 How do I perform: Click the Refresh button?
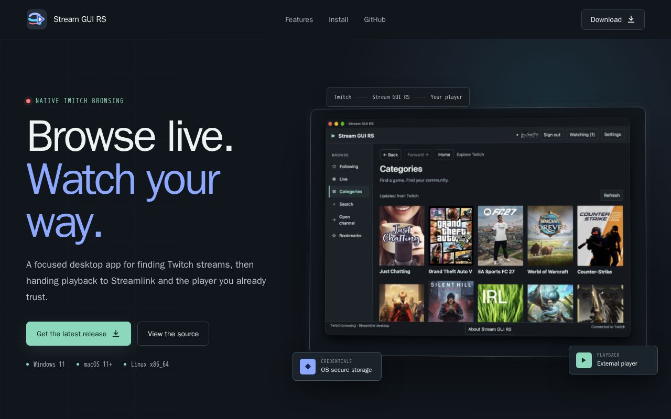click(612, 195)
